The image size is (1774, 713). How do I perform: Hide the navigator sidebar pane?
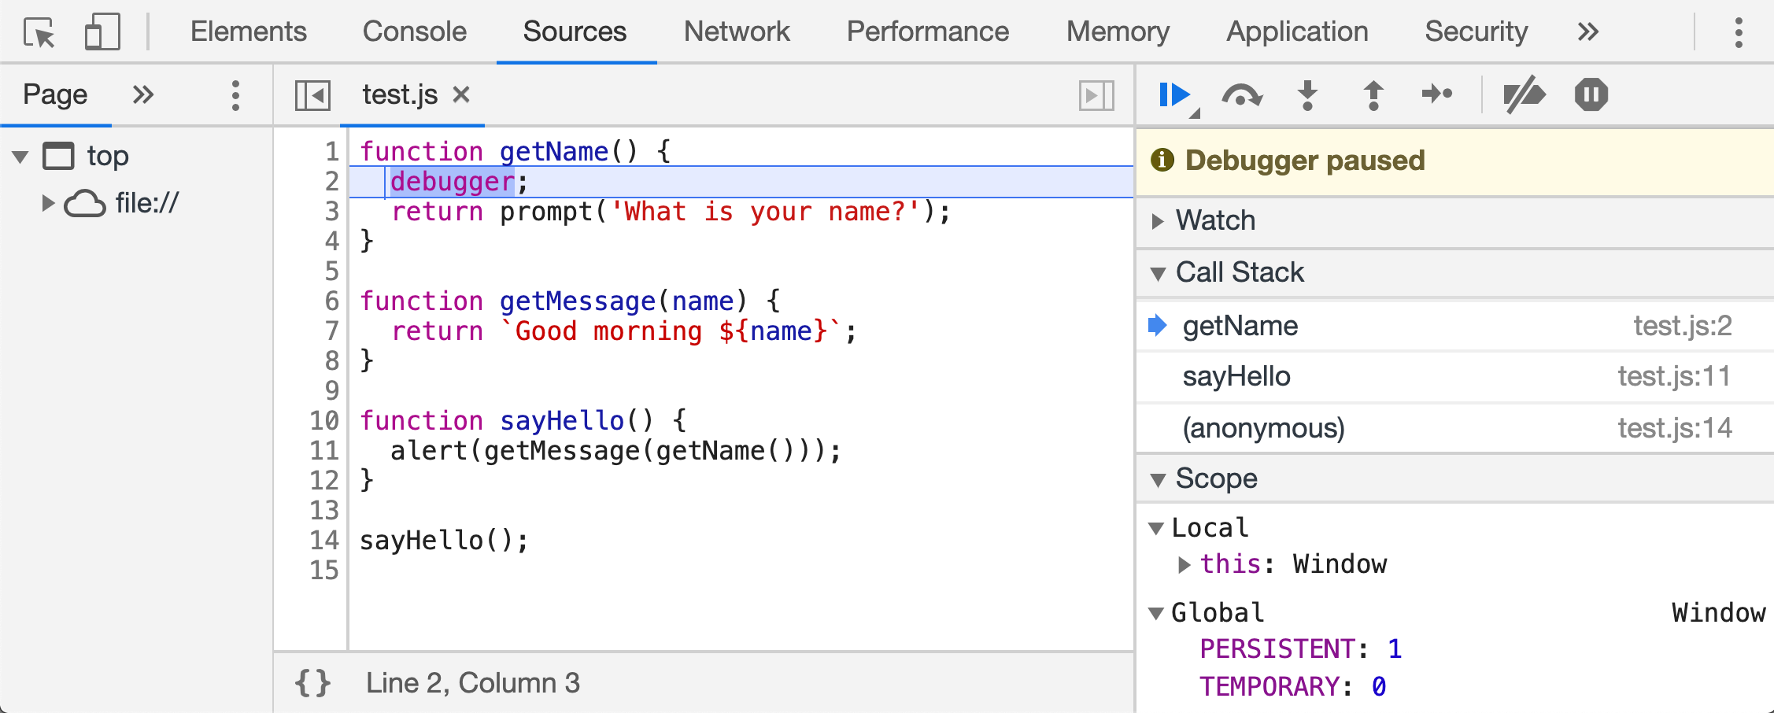pyautogui.click(x=312, y=95)
